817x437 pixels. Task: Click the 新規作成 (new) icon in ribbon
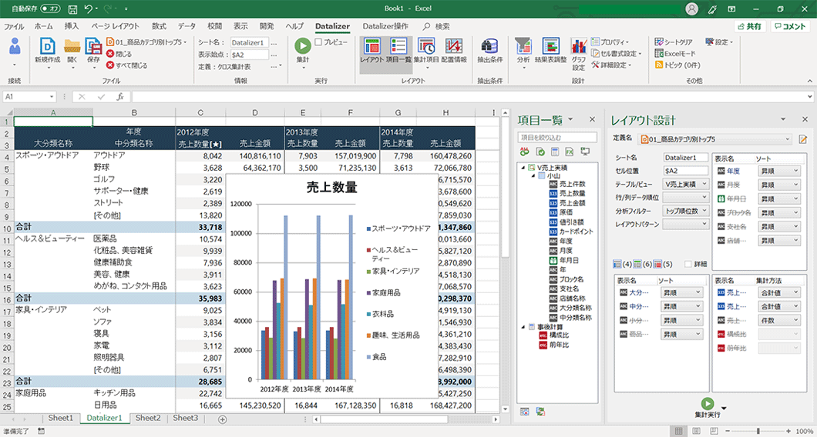47,47
